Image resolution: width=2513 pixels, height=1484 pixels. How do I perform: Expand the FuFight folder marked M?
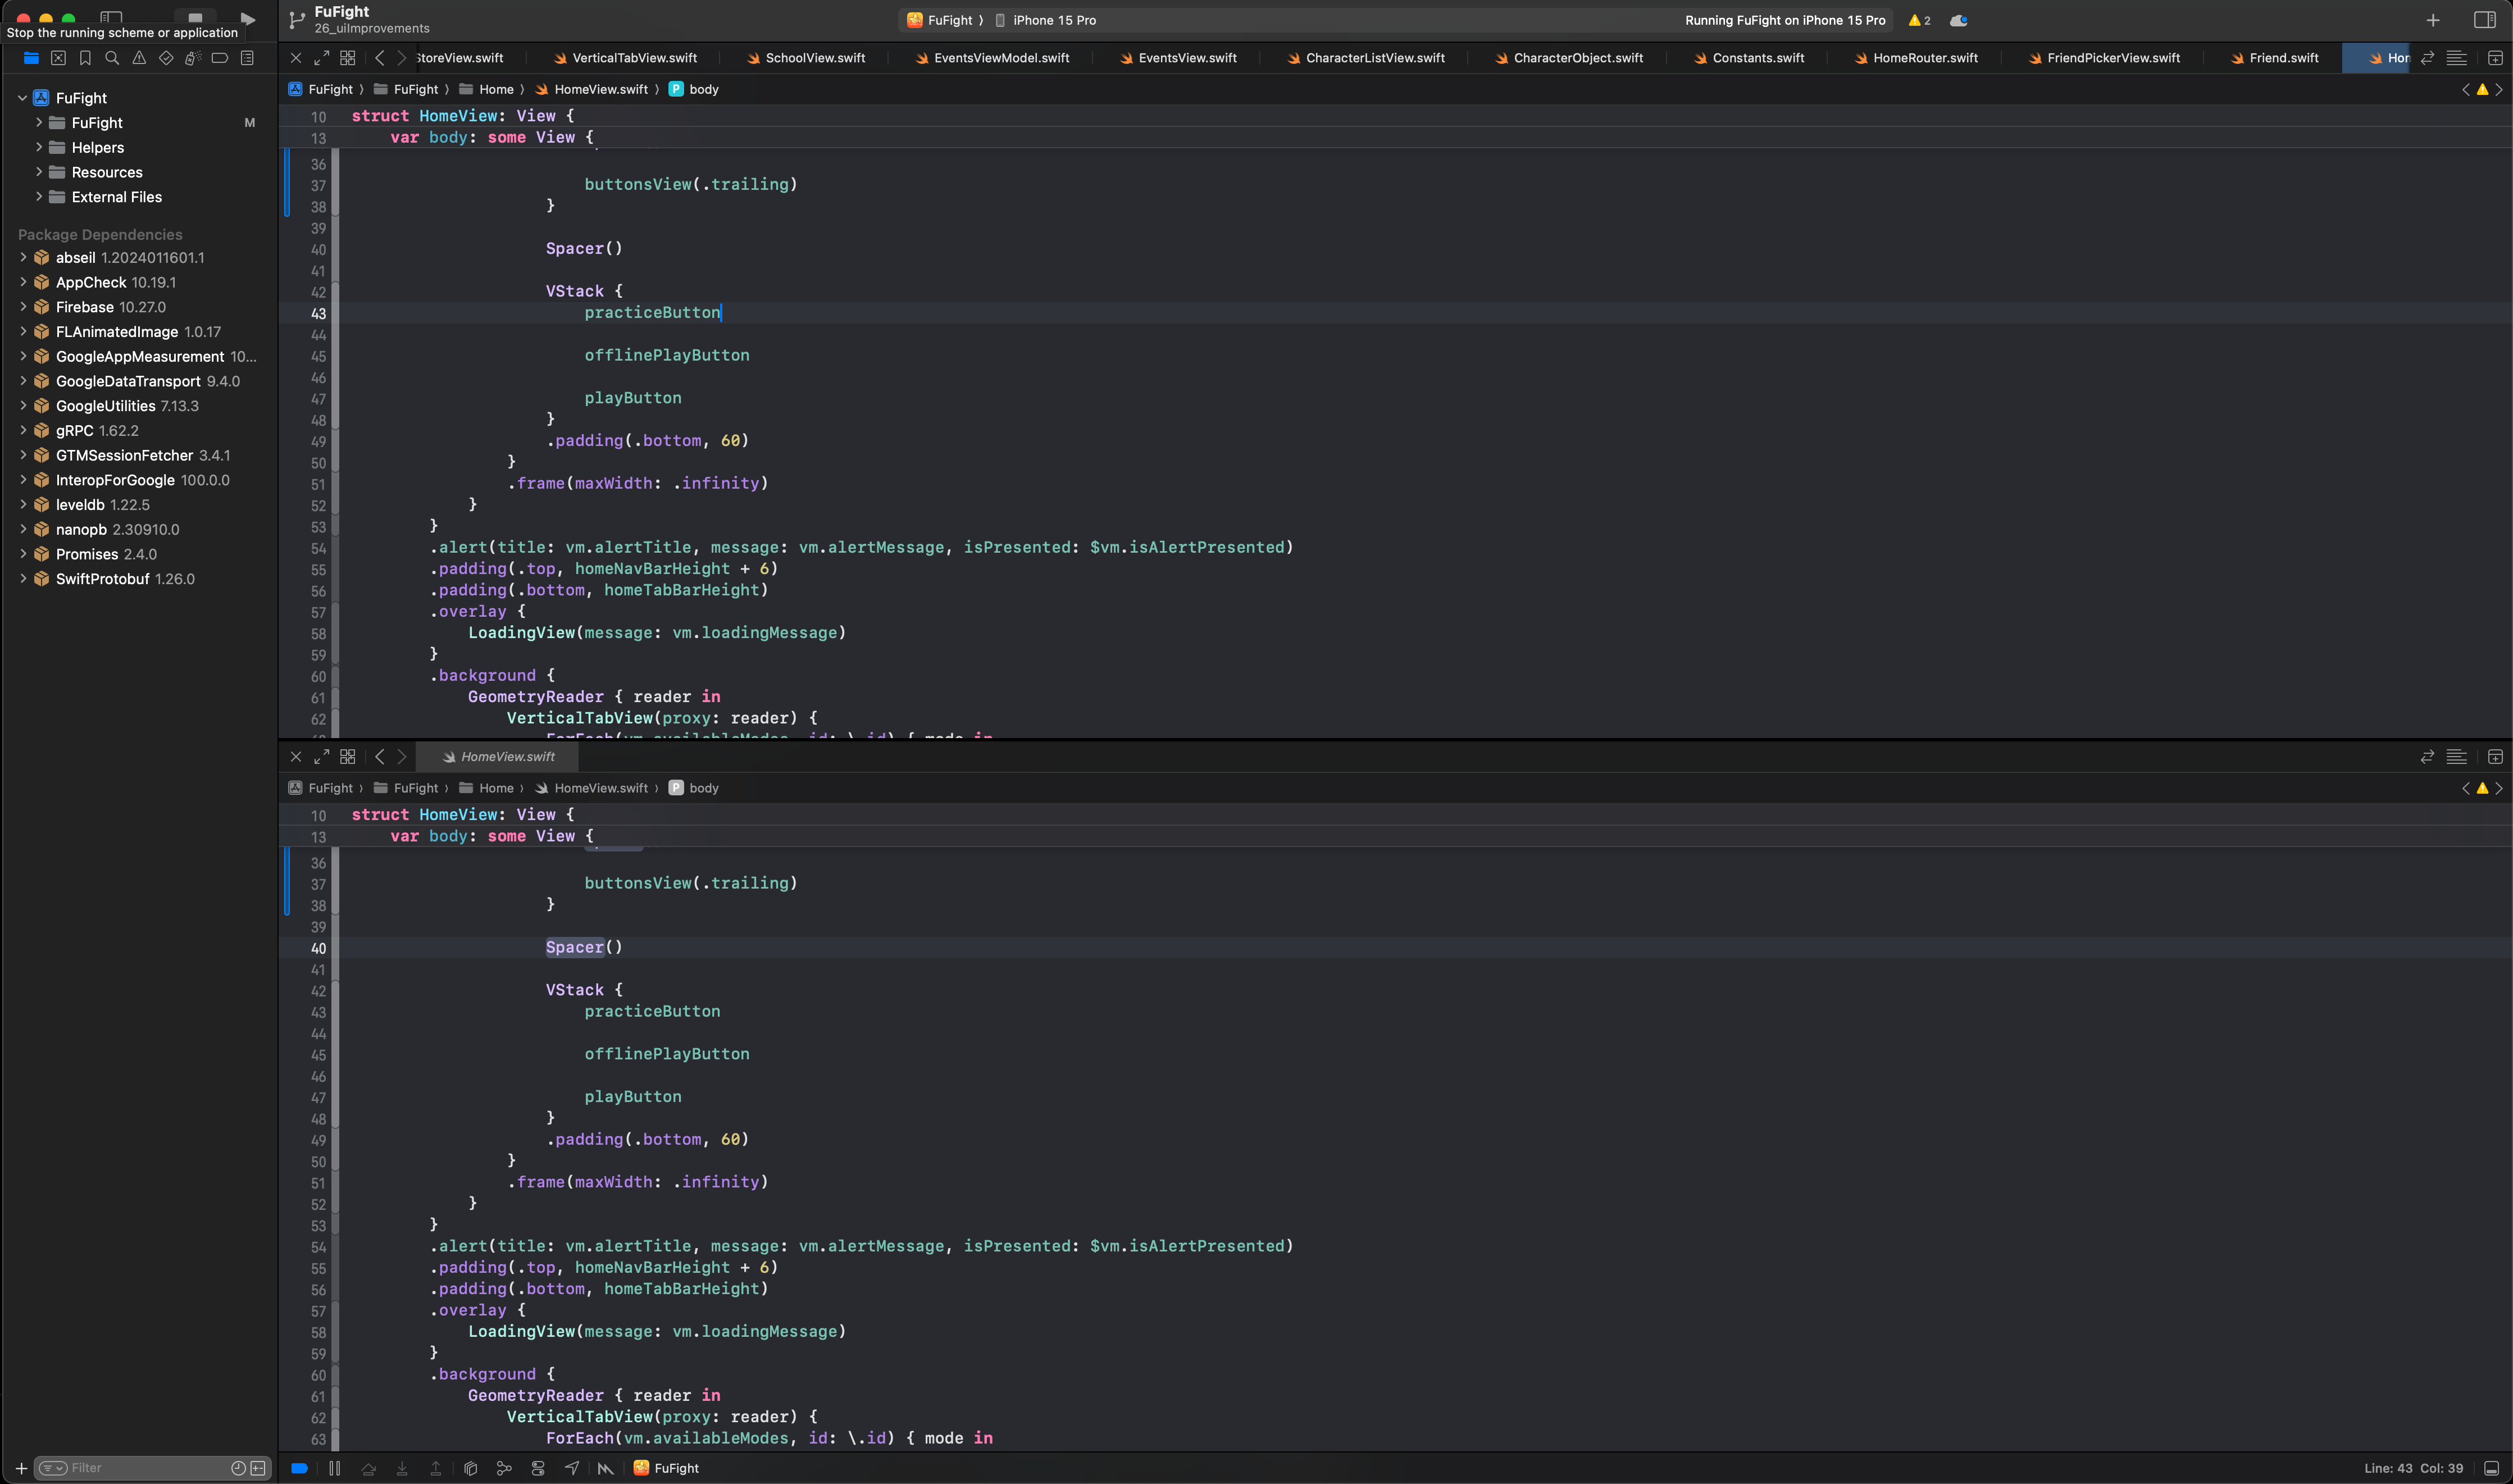pyautogui.click(x=39, y=122)
